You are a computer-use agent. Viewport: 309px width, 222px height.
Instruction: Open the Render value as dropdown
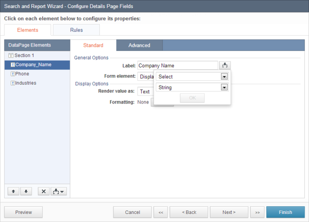pos(146,92)
